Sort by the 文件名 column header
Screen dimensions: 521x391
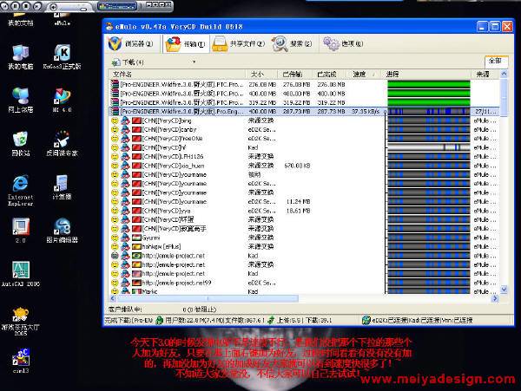pos(177,74)
